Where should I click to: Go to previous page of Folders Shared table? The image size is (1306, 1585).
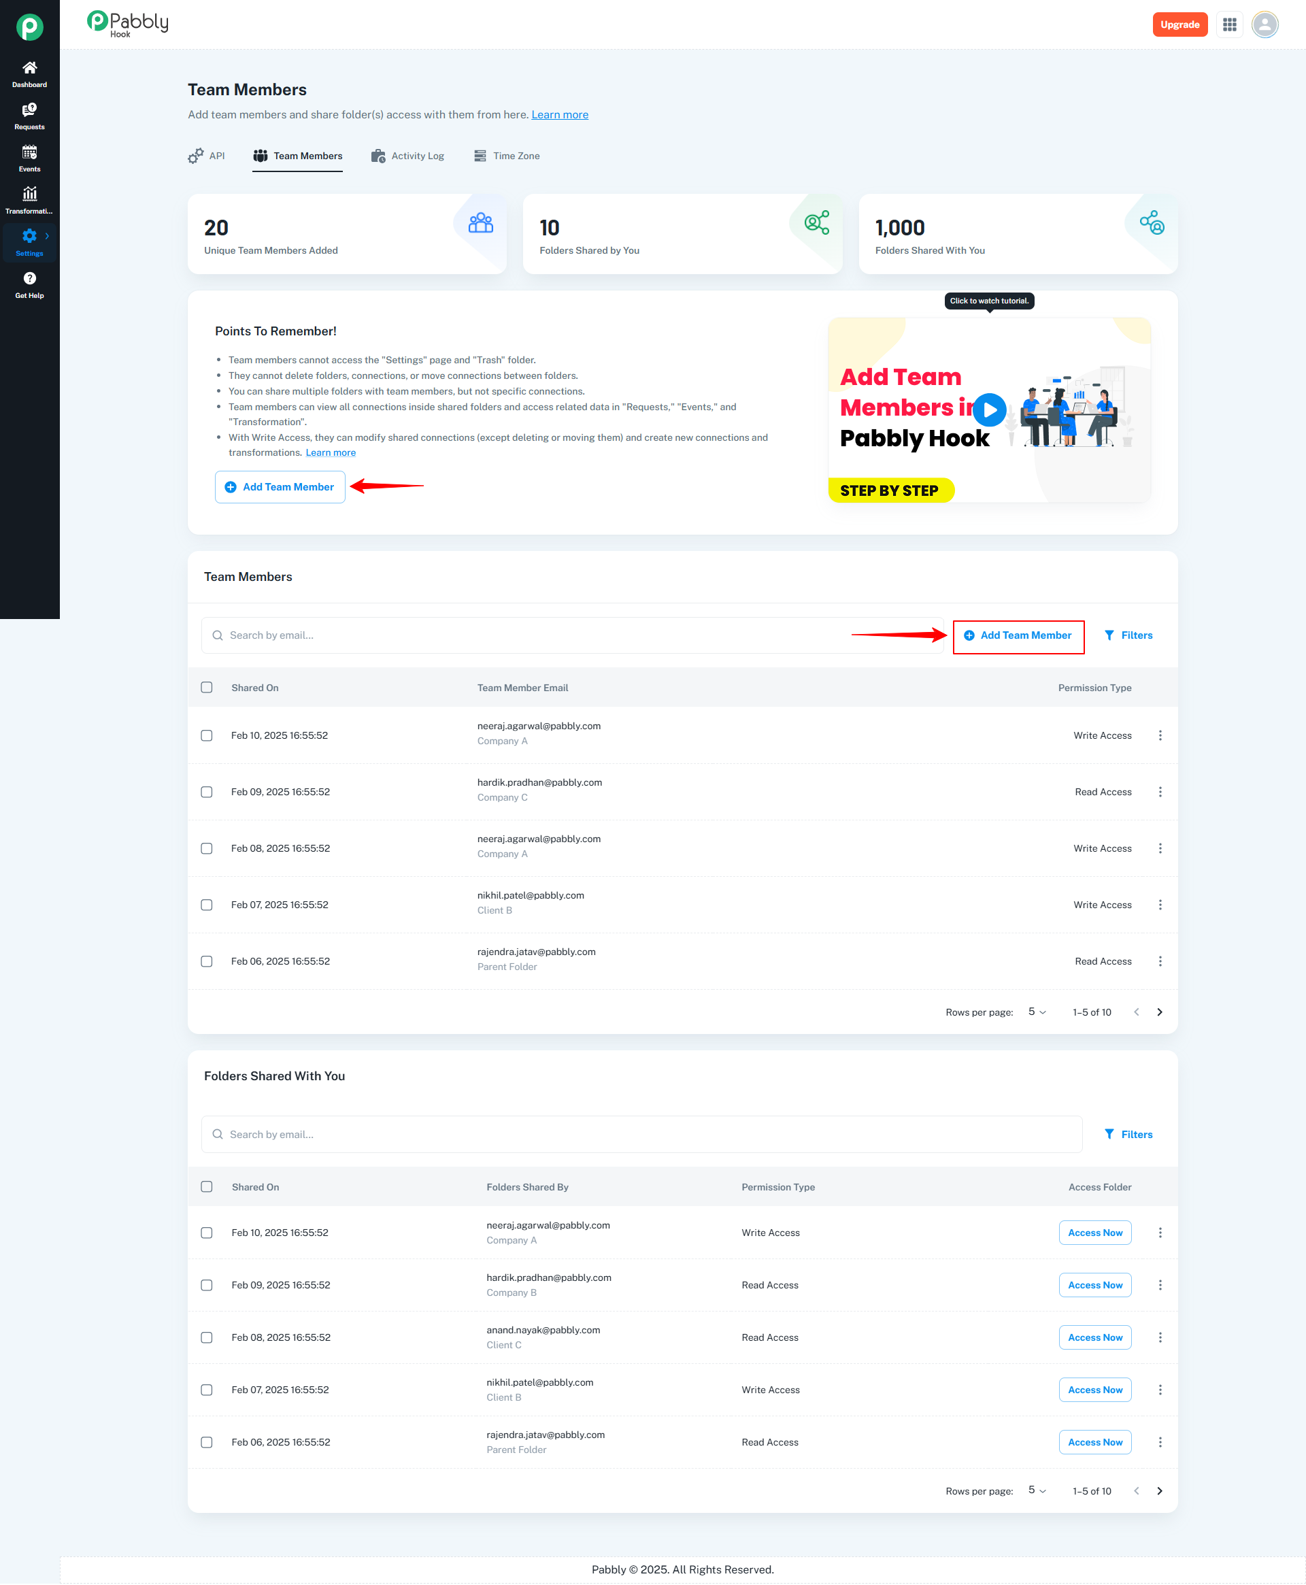tap(1136, 1490)
